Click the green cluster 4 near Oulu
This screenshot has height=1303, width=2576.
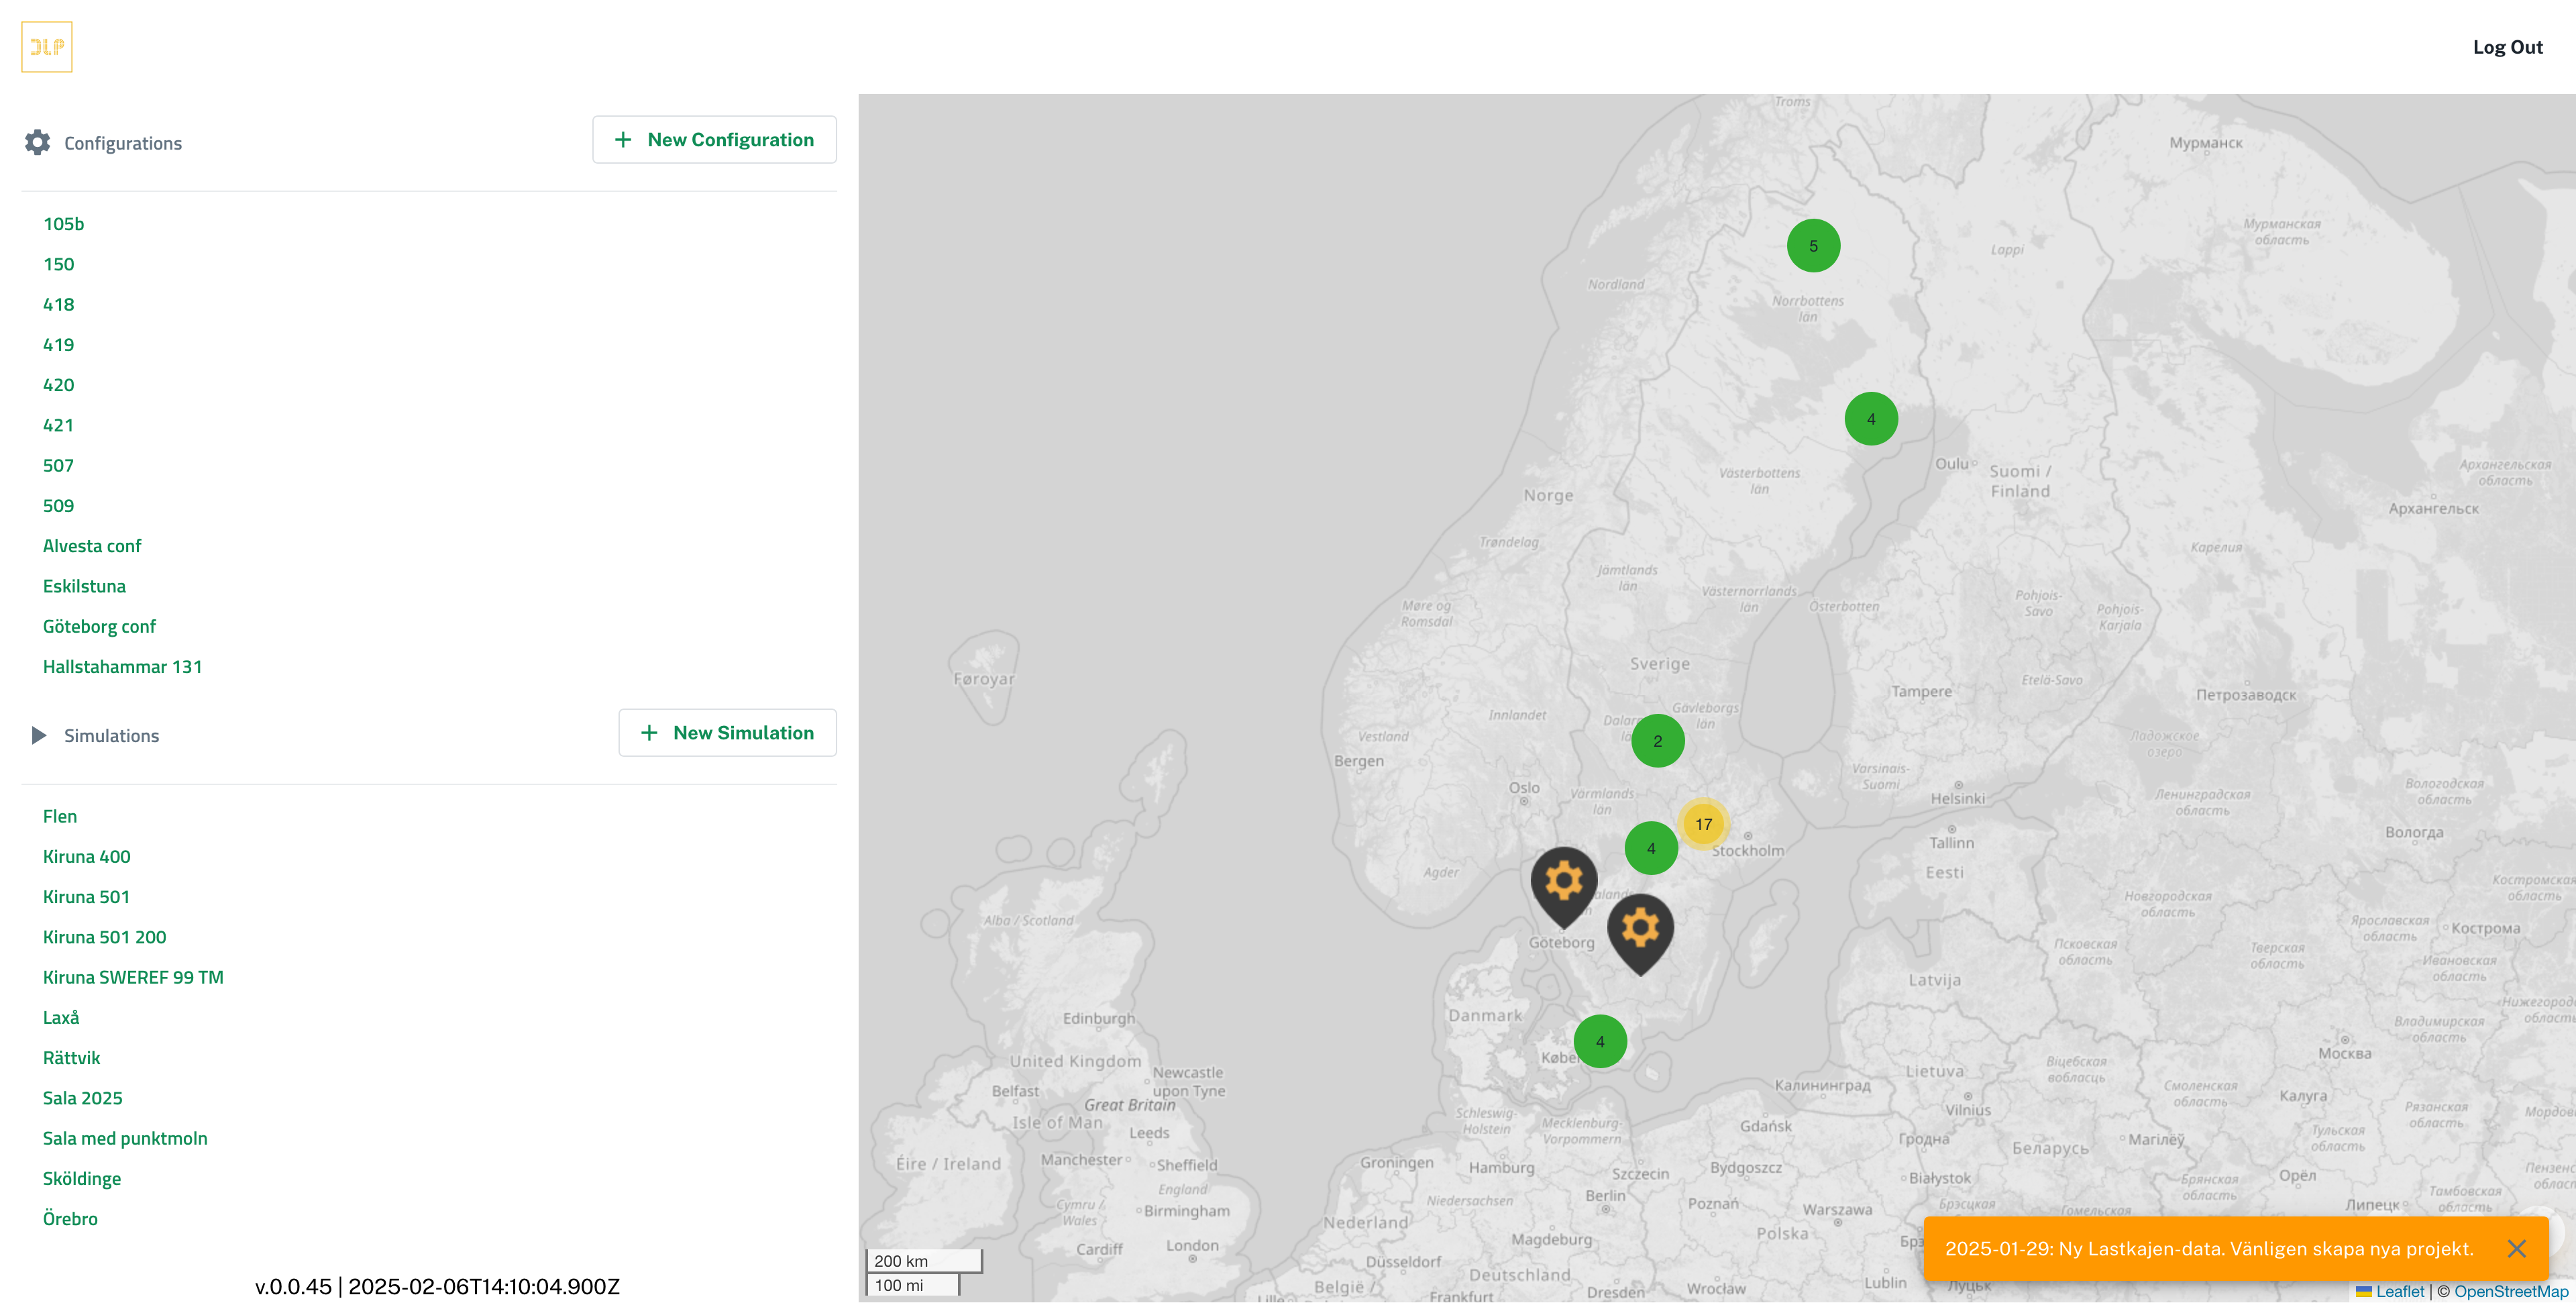[1870, 419]
